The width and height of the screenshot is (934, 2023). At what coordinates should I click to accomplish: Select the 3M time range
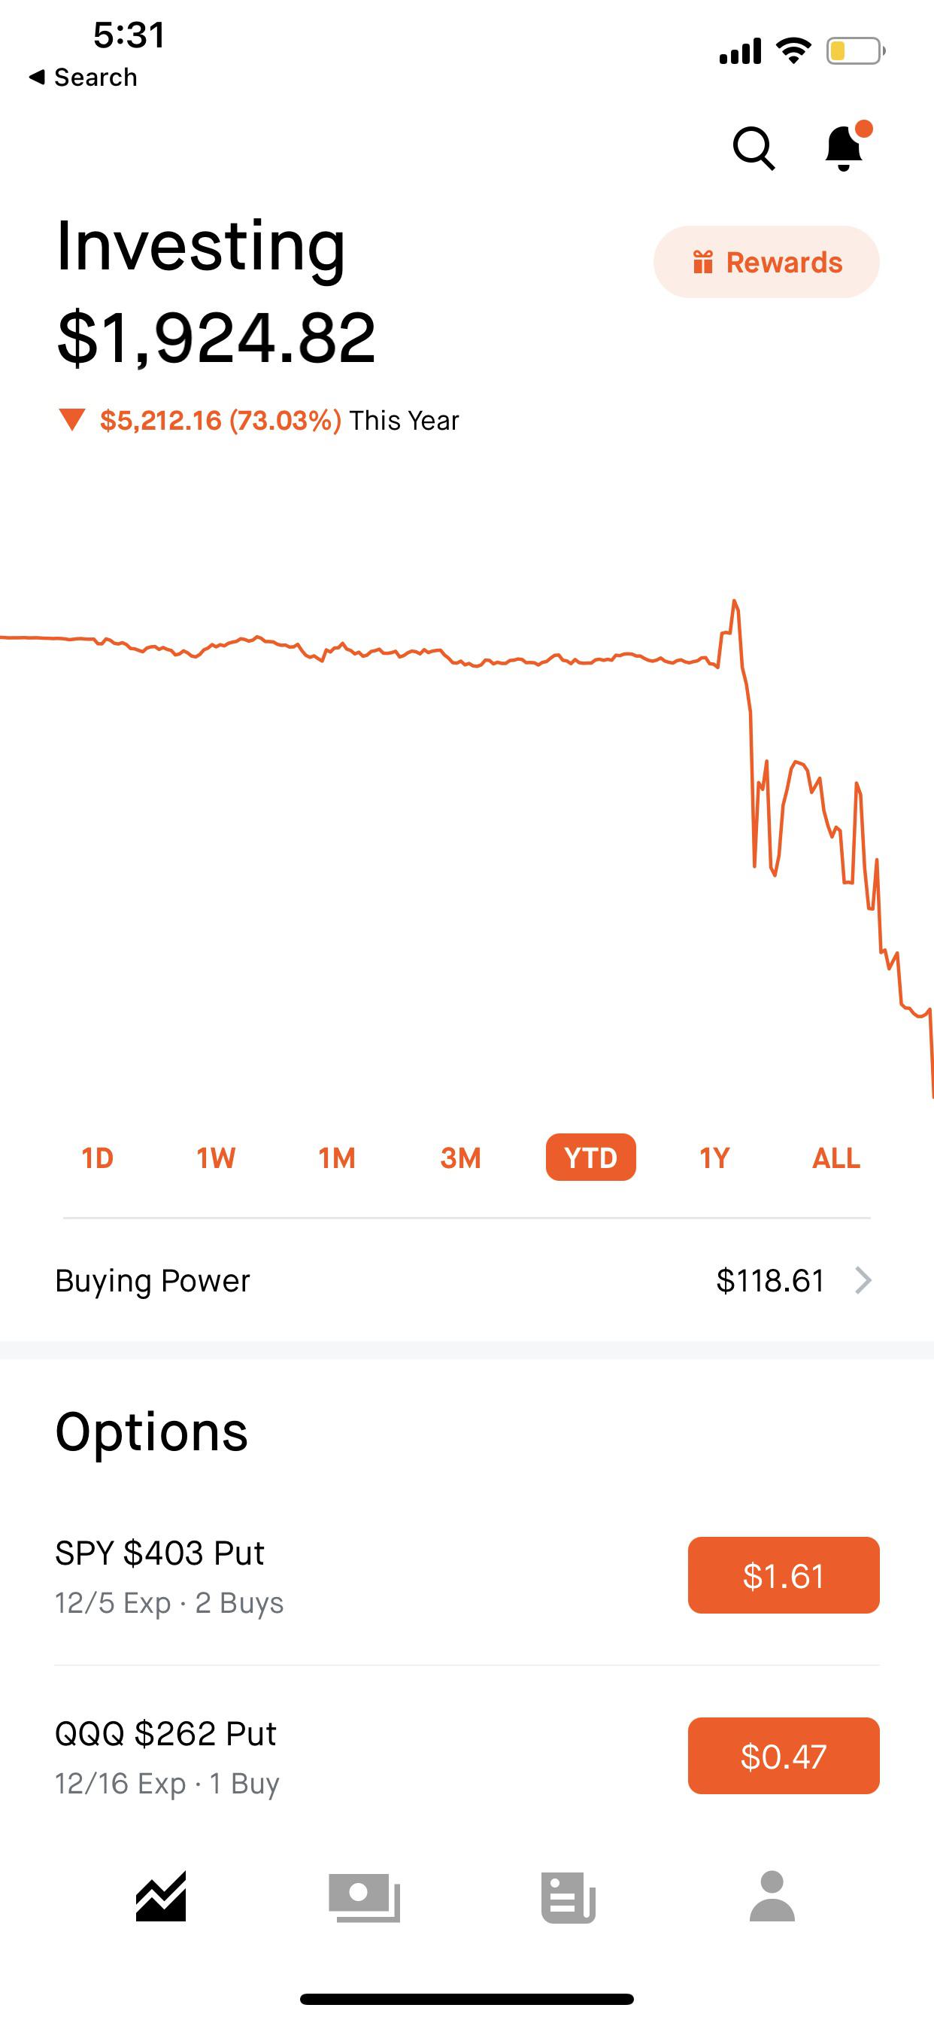461,1158
